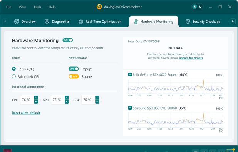Click the GPU 64°C temperature reading
The image size is (238, 152).
(184, 74)
